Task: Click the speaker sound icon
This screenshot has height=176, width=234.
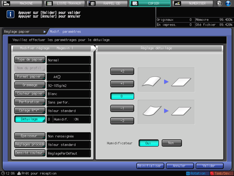Action: 219,3
